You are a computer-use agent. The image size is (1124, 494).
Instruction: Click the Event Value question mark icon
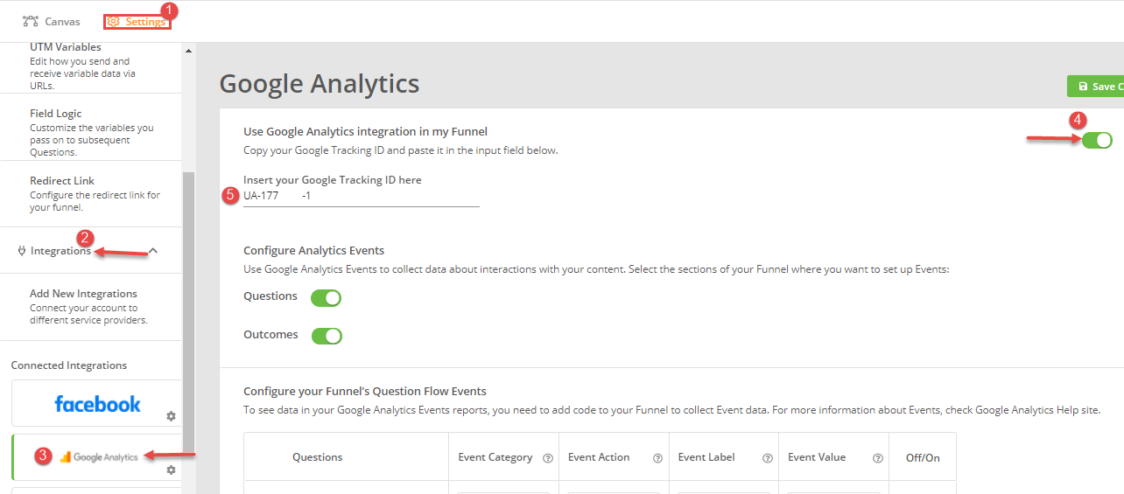point(877,457)
